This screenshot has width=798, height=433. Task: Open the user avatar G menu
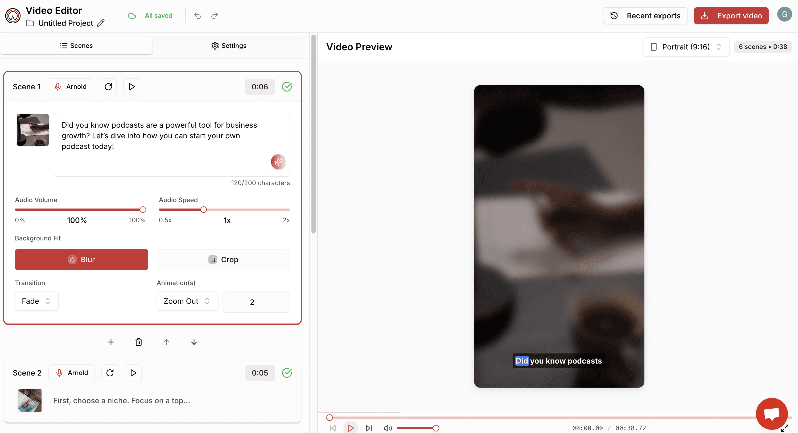pyautogui.click(x=784, y=14)
